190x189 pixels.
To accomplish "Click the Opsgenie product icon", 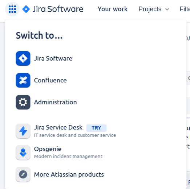I will coord(23,153).
